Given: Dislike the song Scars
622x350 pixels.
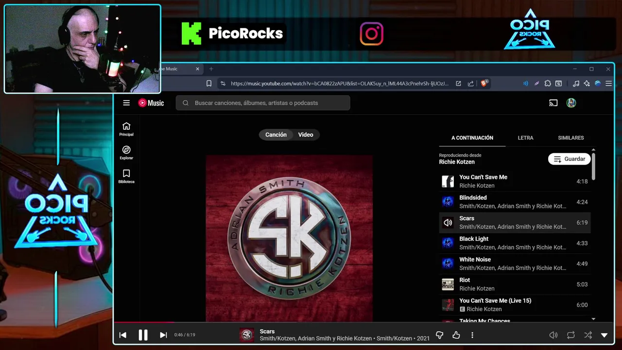Looking at the screenshot, I should pyautogui.click(x=439, y=335).
